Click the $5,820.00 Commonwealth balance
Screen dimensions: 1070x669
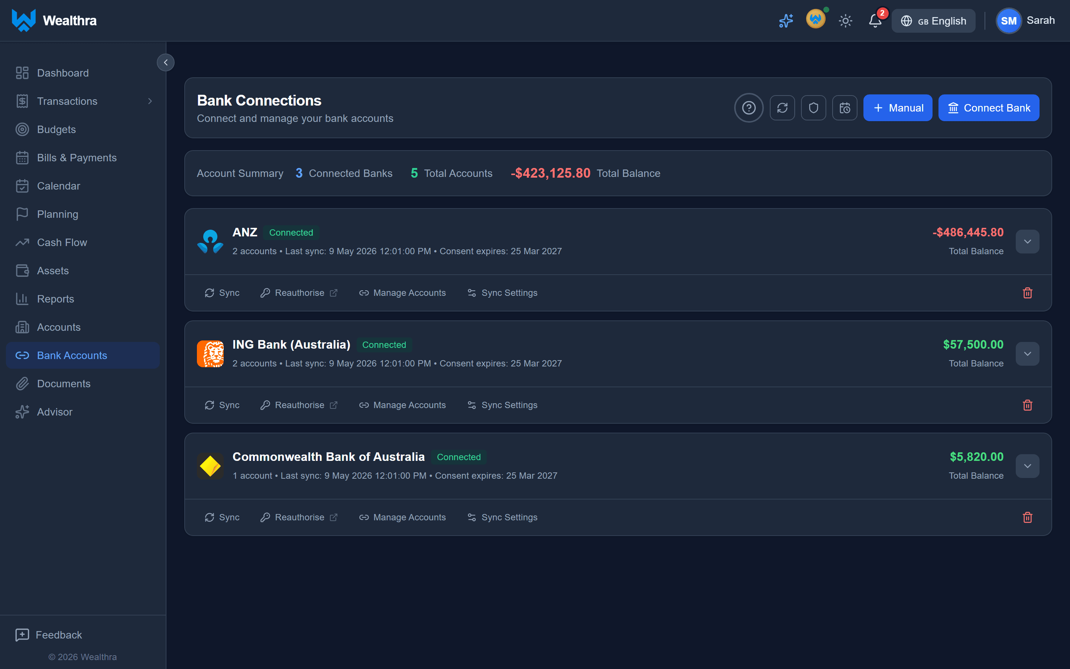click(x=976, y=457)
